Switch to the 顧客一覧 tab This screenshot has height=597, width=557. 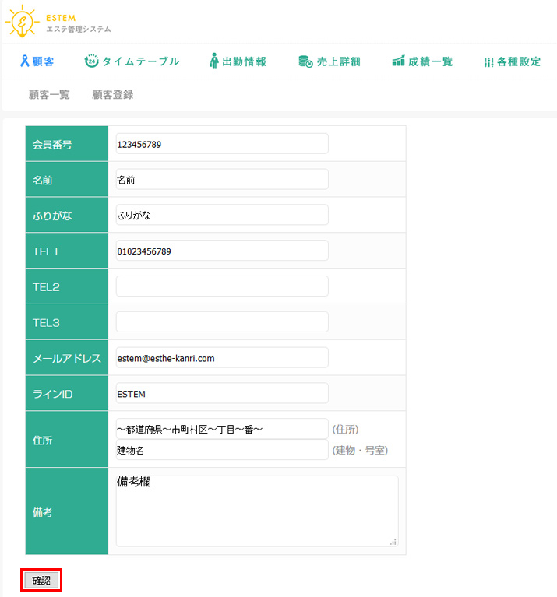(49, 95)
